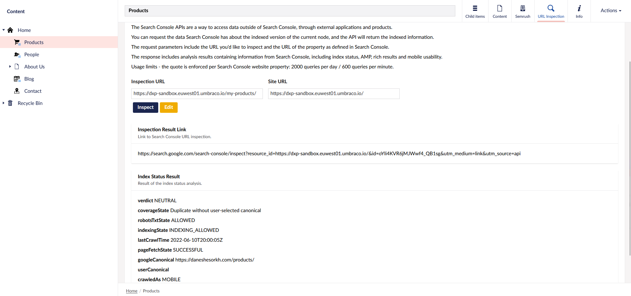
Task: Click the Contact location pin icon
Action: click(x=17, y=91)
